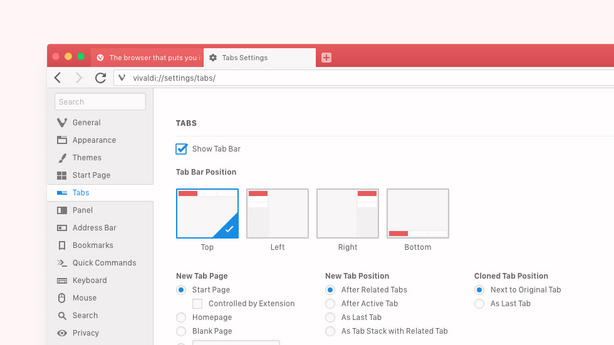Image resolution: width=614 pixels, height=345 pixels.
Task: Reload the page with refresh icon
Action: (x=101, y=78)
